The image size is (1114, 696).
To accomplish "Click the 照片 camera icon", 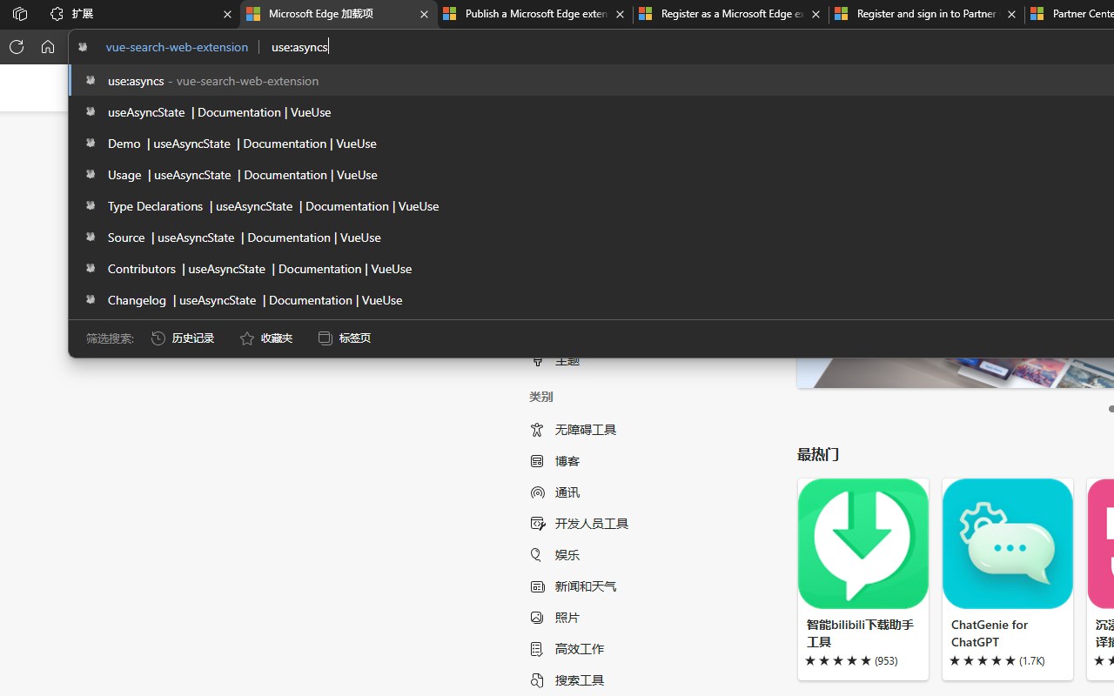I will 537,618.
